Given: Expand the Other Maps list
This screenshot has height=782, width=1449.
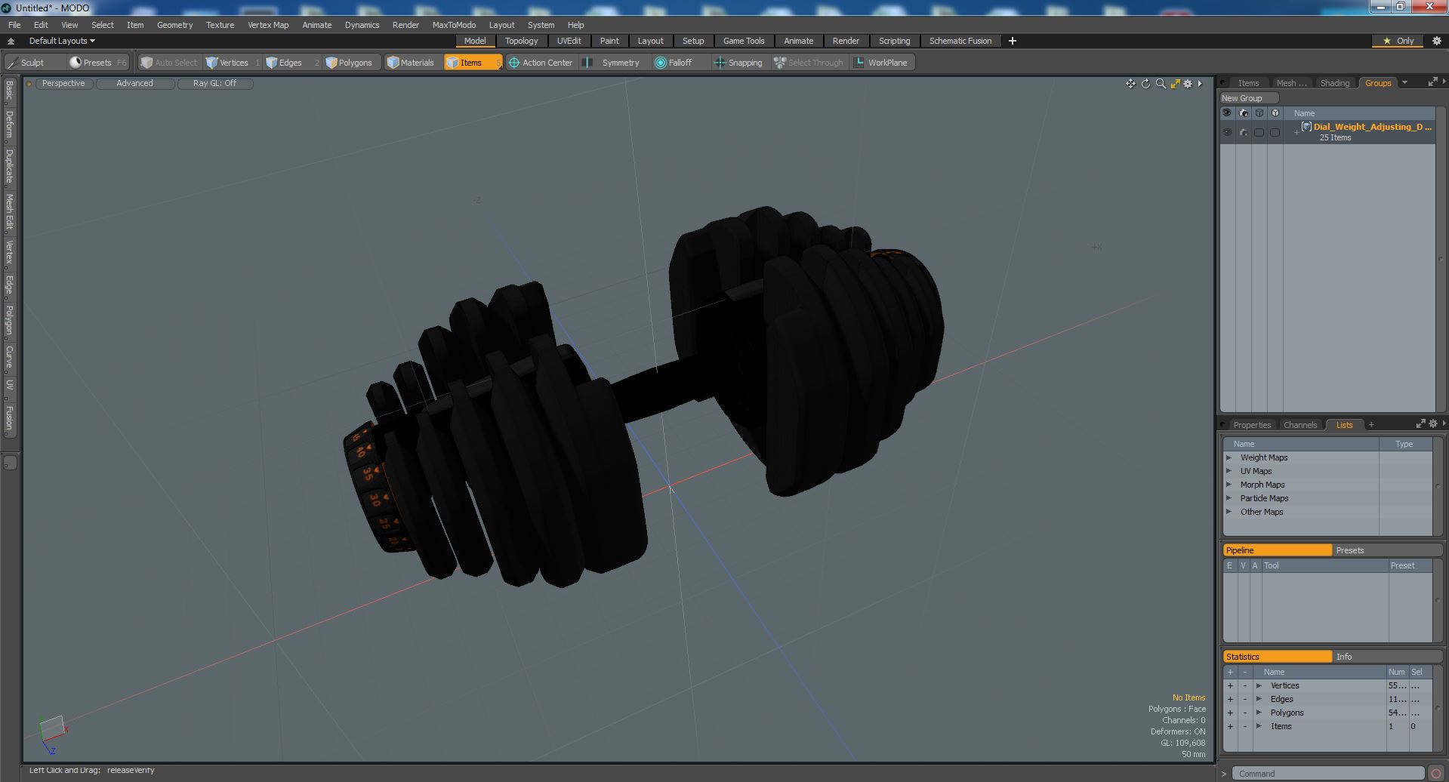Looking at the screenshot, I should pyautogui.click(x=1229, y=512).
